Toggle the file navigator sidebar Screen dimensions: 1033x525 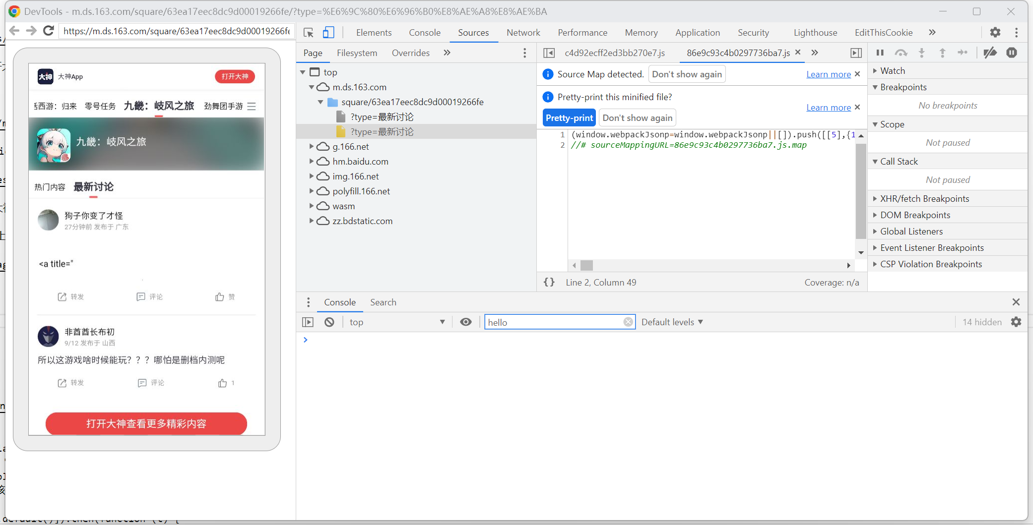[x=549, y=53]
